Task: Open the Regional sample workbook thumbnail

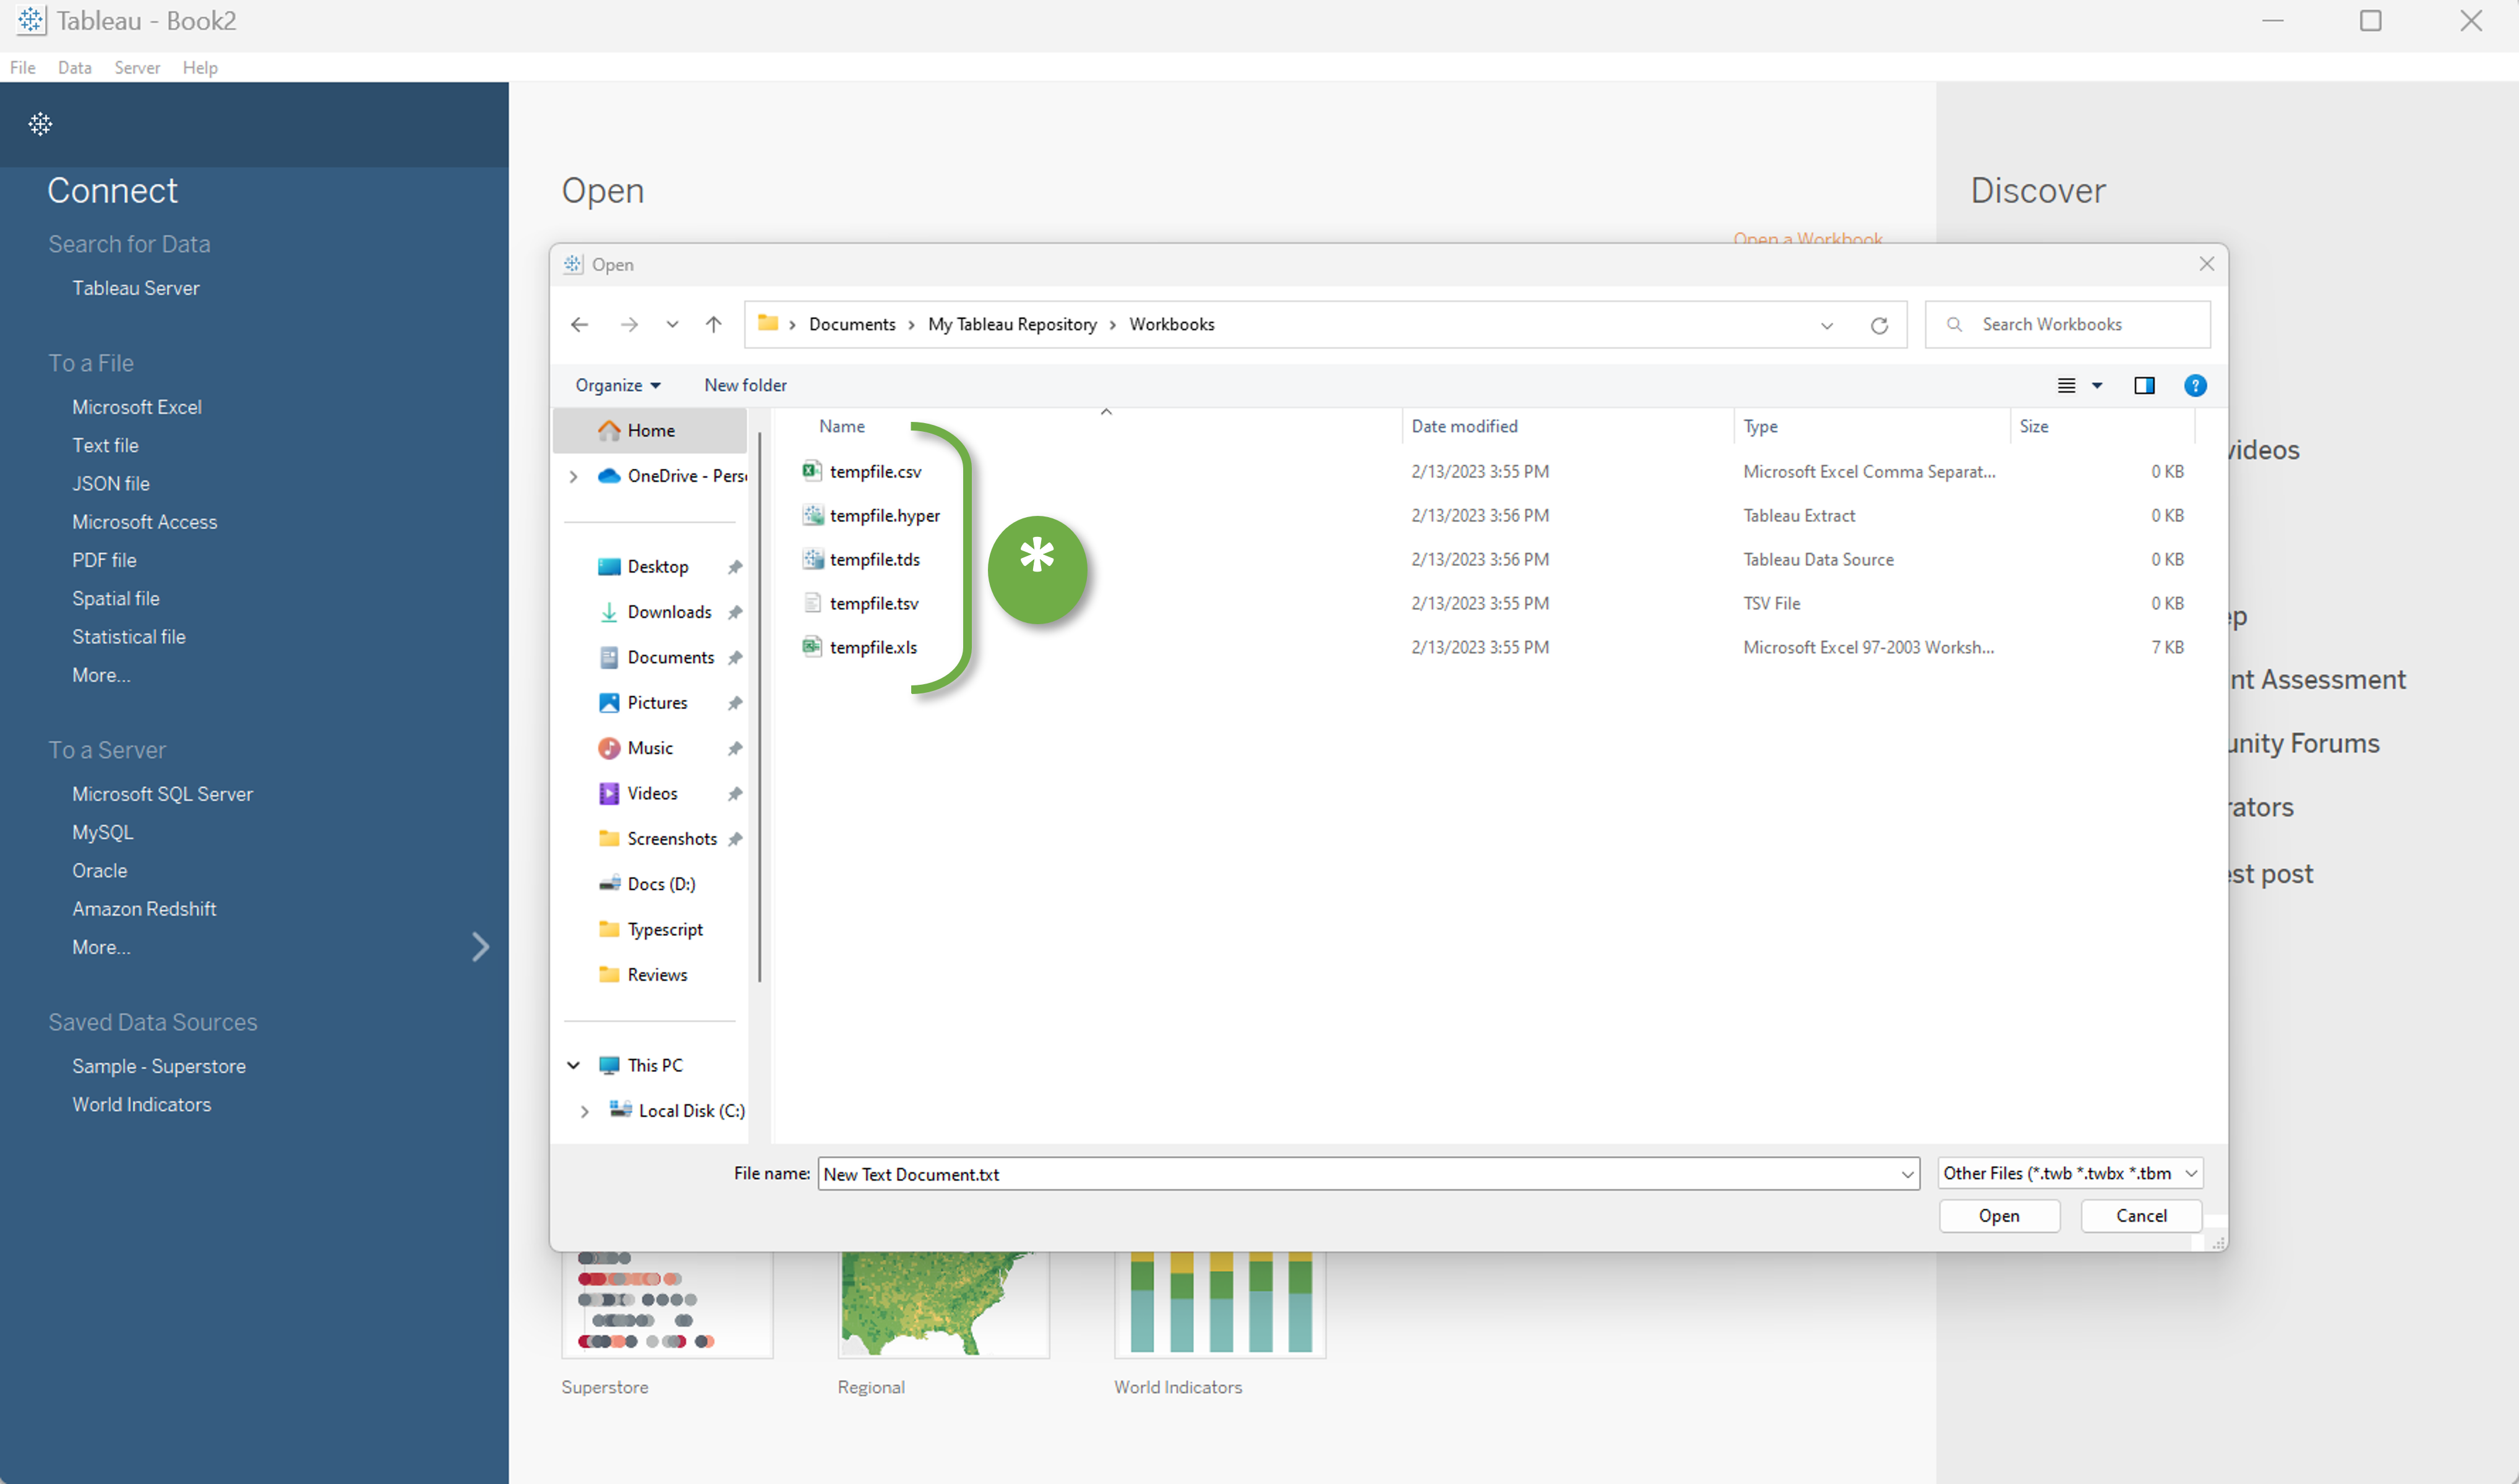Action: tap(943, 1304)
